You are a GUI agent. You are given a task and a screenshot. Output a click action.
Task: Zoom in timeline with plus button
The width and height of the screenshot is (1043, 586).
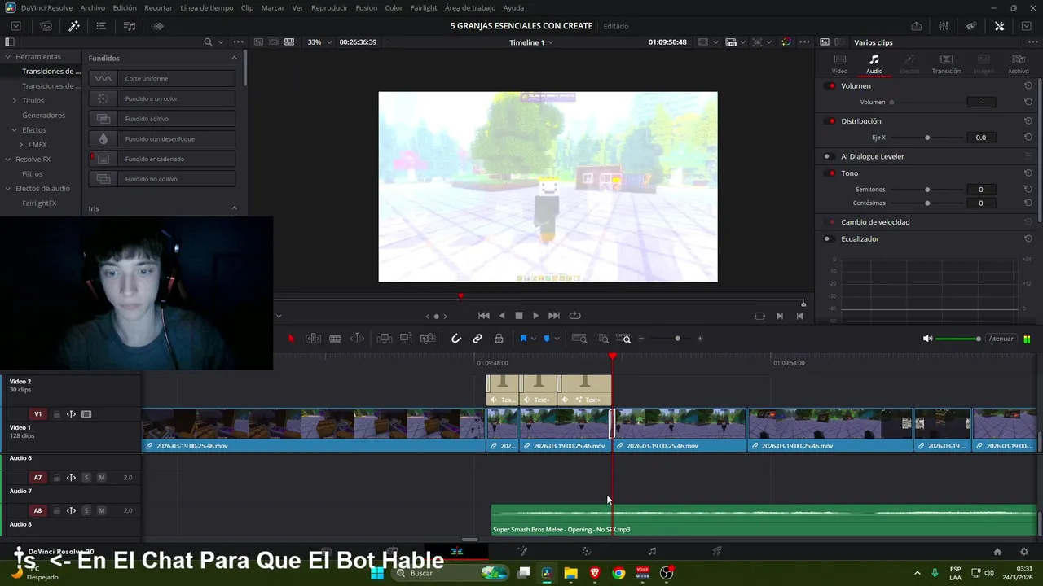tap(700, 339)
